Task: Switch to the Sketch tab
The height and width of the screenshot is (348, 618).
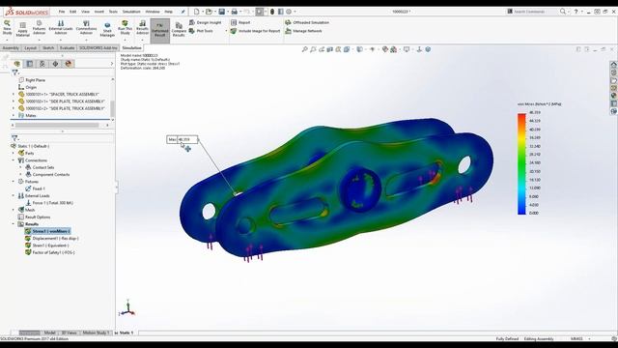Action: (48, 47)
